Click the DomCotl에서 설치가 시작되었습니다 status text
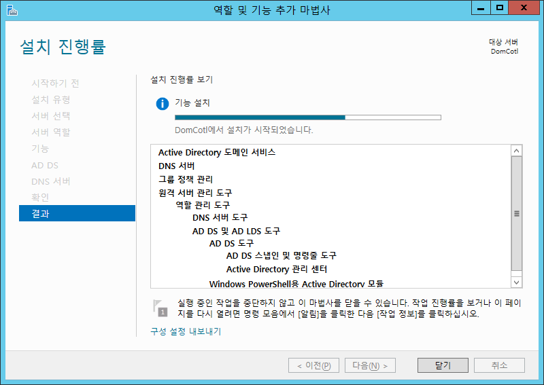Screen dimensions: 544x385 click(244, 130)
